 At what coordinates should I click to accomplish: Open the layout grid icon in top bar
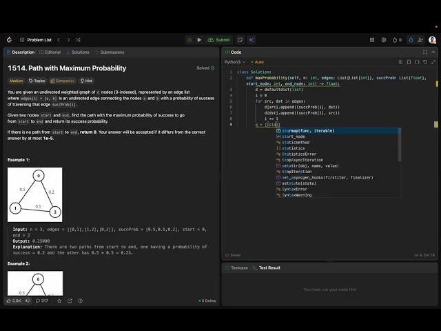(372, 40)
